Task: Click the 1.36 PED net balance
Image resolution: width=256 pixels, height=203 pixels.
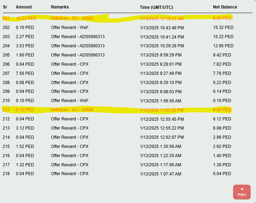Action: click(x=222, y=165)
